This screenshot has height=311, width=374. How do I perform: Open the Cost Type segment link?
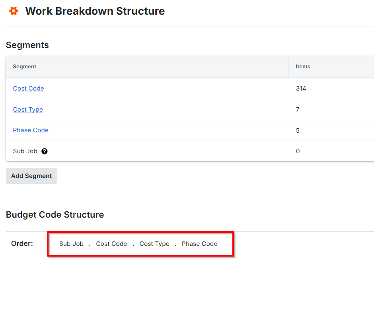[28, 110]
